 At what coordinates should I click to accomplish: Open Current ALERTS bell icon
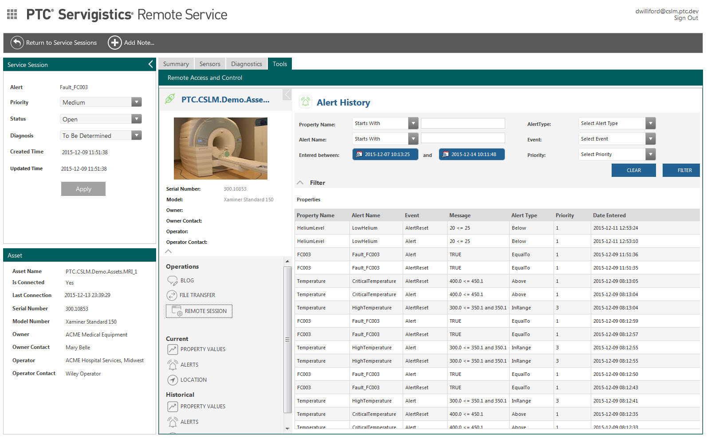point(173,365)
